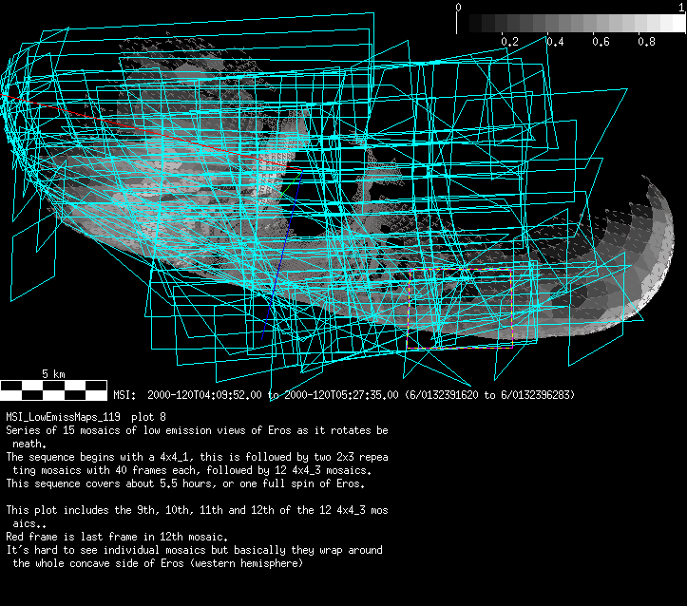Click the 0.2 tick label on color bar

[x=509, y=42]
